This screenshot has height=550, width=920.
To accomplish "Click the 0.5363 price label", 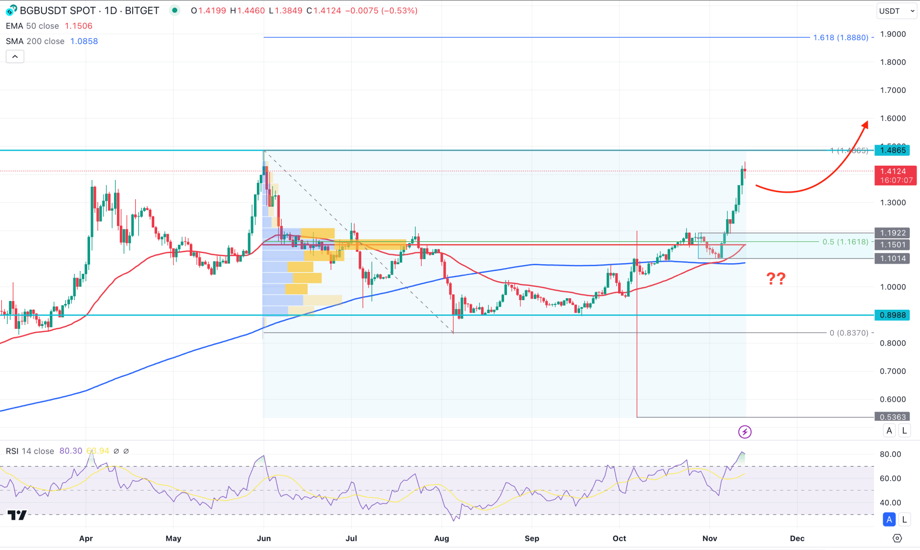I will (x=892, y=417).
